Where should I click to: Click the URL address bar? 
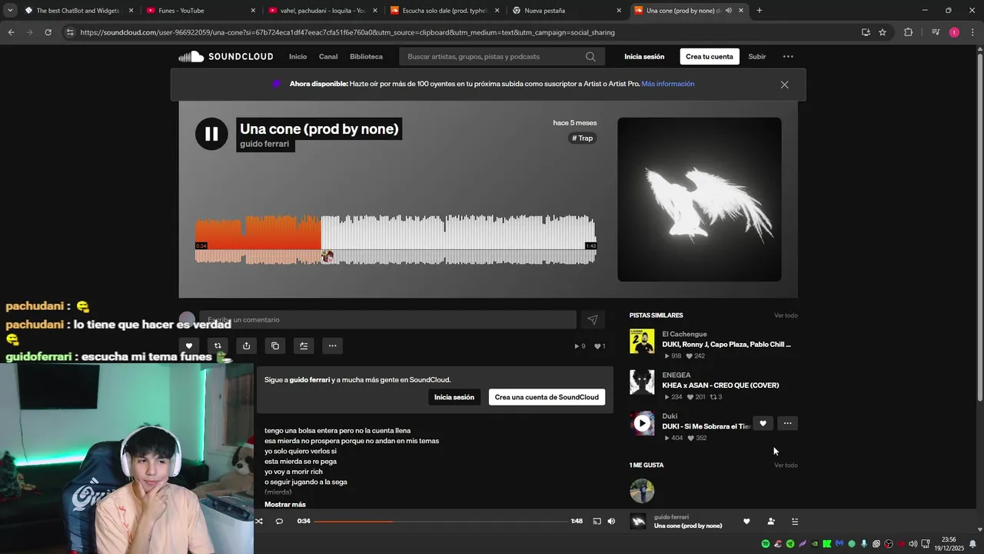[461, 32]
